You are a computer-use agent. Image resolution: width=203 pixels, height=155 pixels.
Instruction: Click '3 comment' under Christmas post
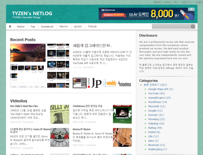tap(90, 122)
